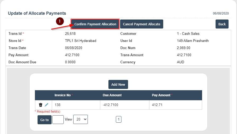The height and width of the screenshot is (134, 237).
Task: Click the Store Id value TPL1 Sri Hyderabad
Action: pos(81,41)
